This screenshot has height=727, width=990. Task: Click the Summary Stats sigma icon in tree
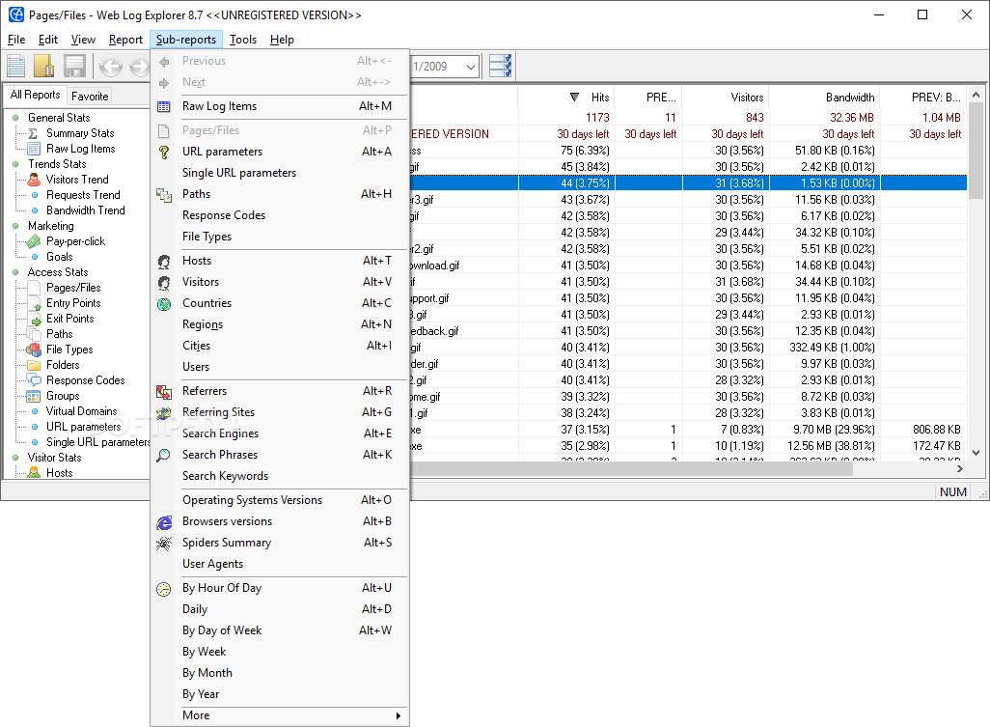coord(34,133)
